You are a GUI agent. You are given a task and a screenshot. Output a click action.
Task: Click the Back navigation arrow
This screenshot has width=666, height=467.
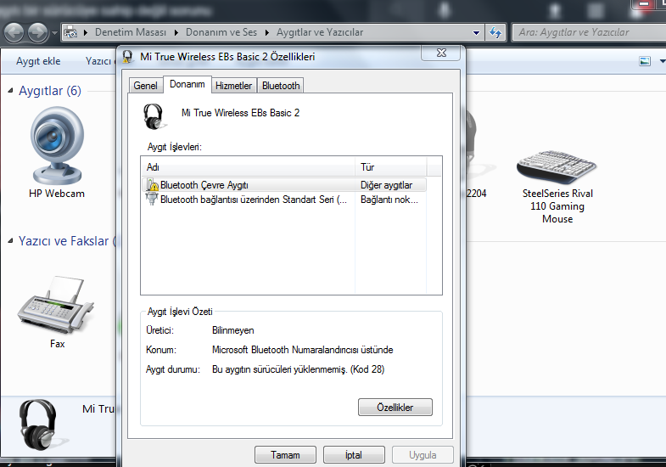14,33
